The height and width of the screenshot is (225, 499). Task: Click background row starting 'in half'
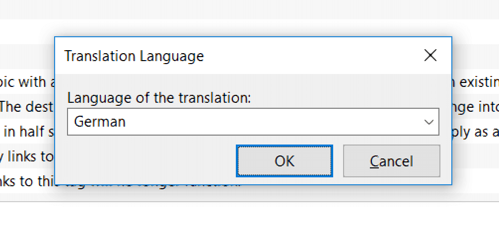point(28,132)
